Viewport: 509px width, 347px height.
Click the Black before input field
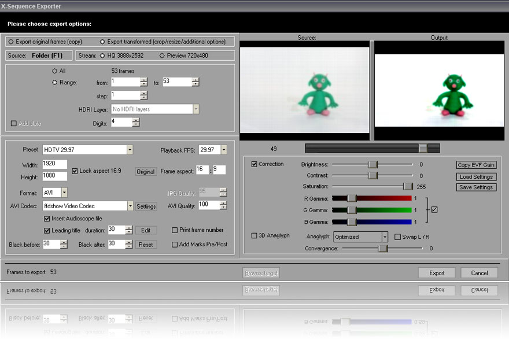point(51,244)
